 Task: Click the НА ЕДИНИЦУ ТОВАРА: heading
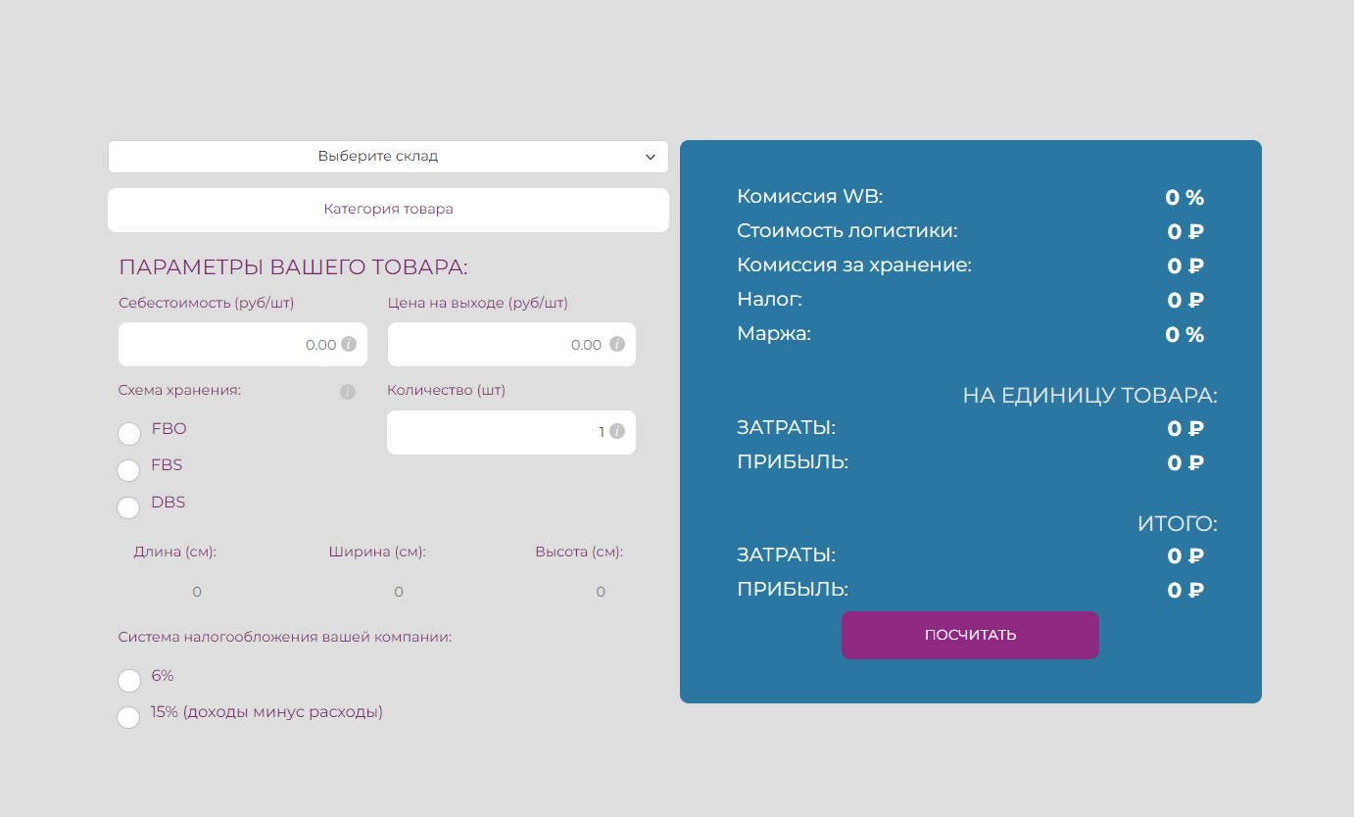(x=1089, y=396)
